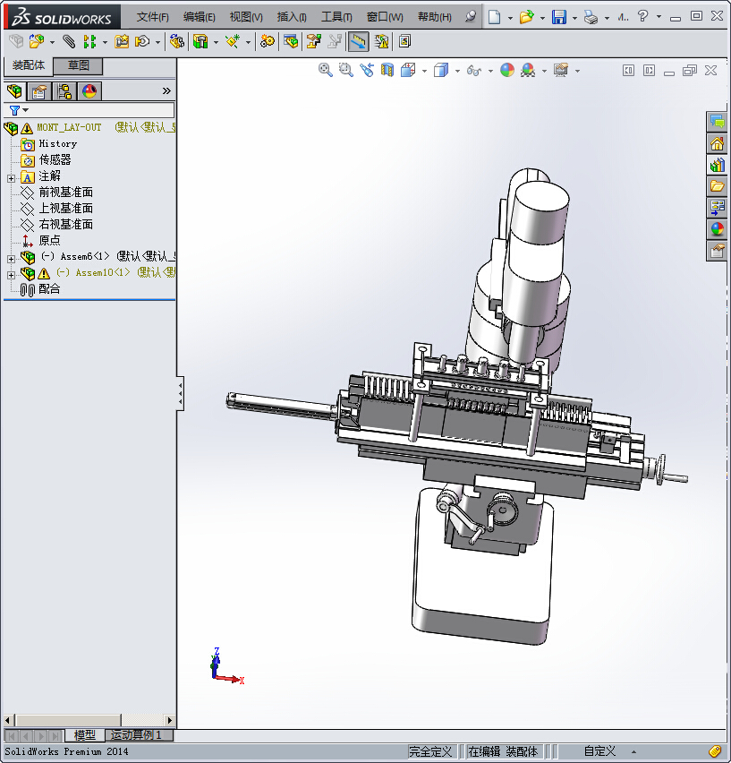This screenshot has width=731, height=763.
Task: Click the Zoom to Fit magnifier icon
Action: pos(326,70)
